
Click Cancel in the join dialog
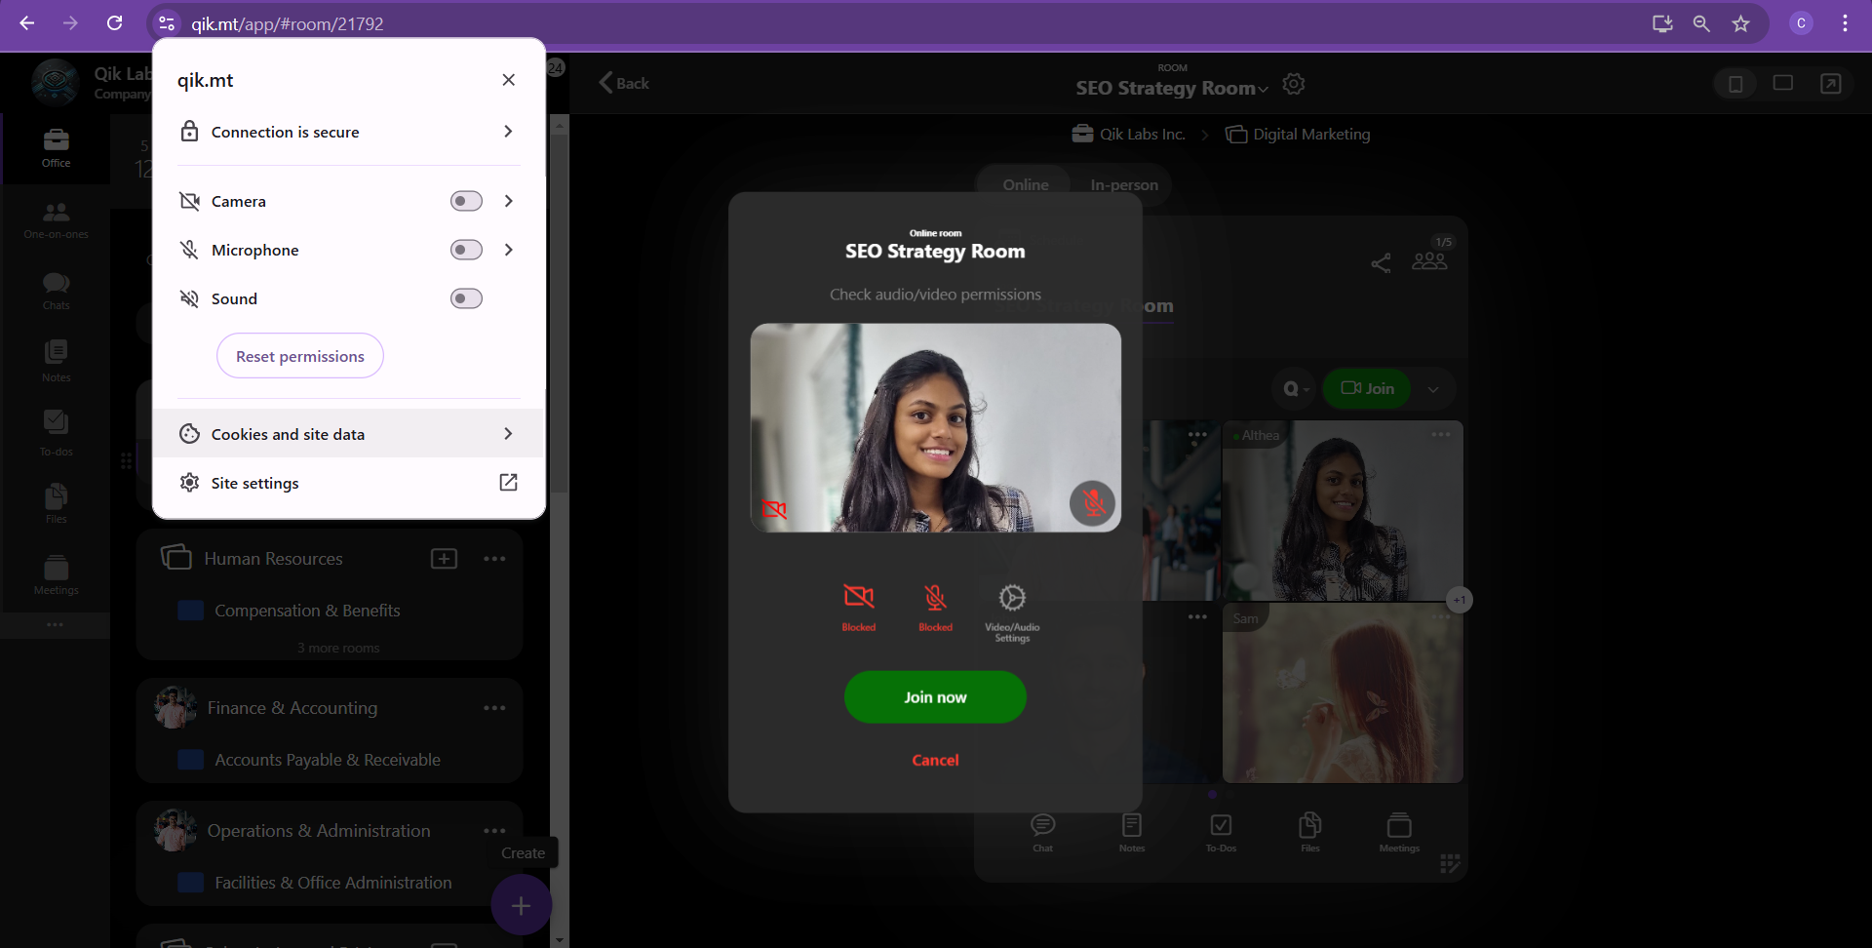935,760
